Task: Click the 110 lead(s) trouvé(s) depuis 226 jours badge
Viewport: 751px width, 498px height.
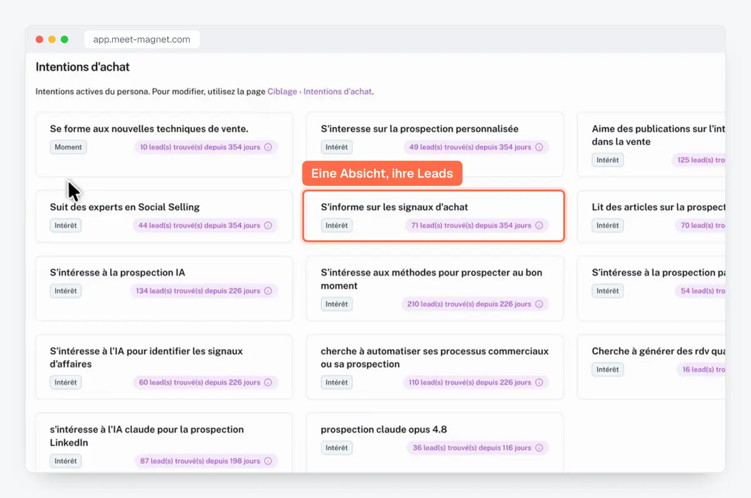Action: [x=476, y=382]
